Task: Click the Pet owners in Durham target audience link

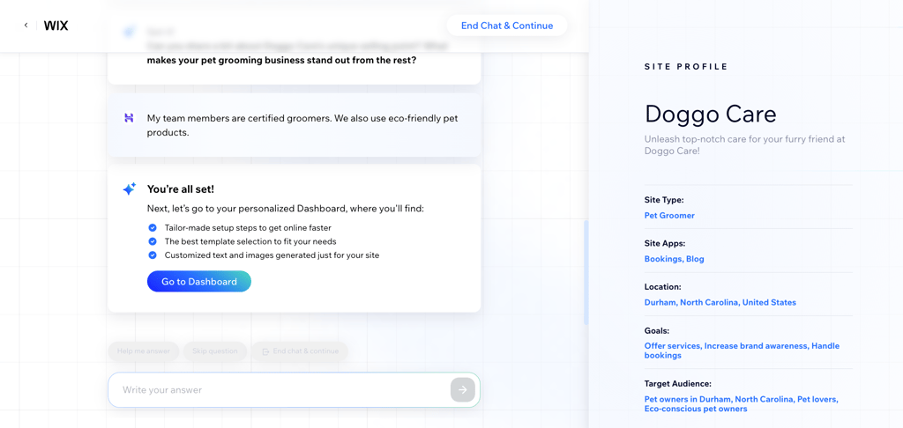Action: click(x=741, y=404)
